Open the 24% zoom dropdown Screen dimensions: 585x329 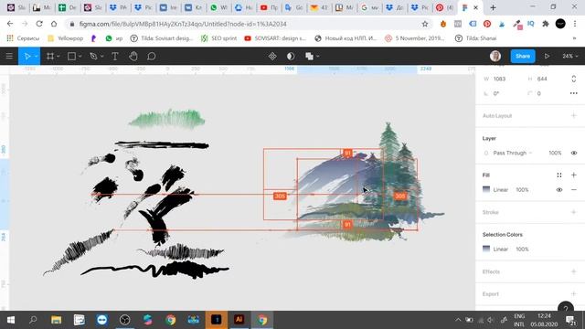tap(570, 57)
